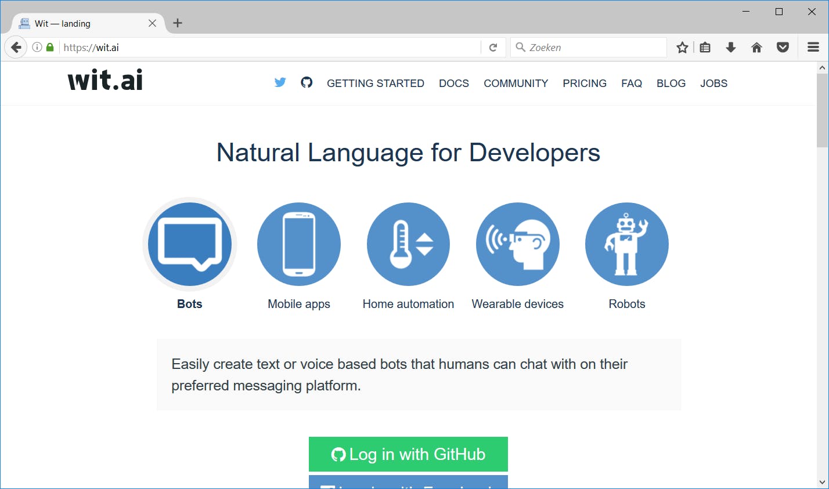Select the Bots chat bubble icon
The height and width of the screenshot is (489, 829).
(x=190, y=244)
